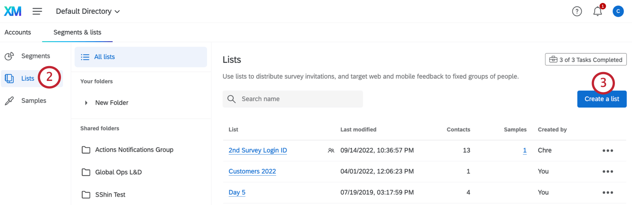Image resolution: width=632 pixels, height=205 pixels.
Task: Open the notifications bell
Action: coord(597,12)
